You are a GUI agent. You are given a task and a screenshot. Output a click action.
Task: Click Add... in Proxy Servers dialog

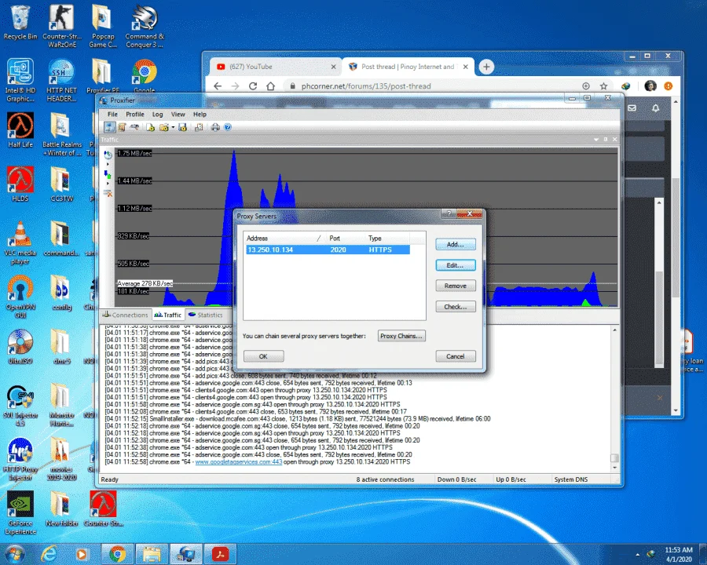tap(456, 244)
